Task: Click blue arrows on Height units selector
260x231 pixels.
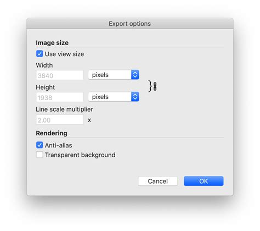Action: (x=135, y=97)
